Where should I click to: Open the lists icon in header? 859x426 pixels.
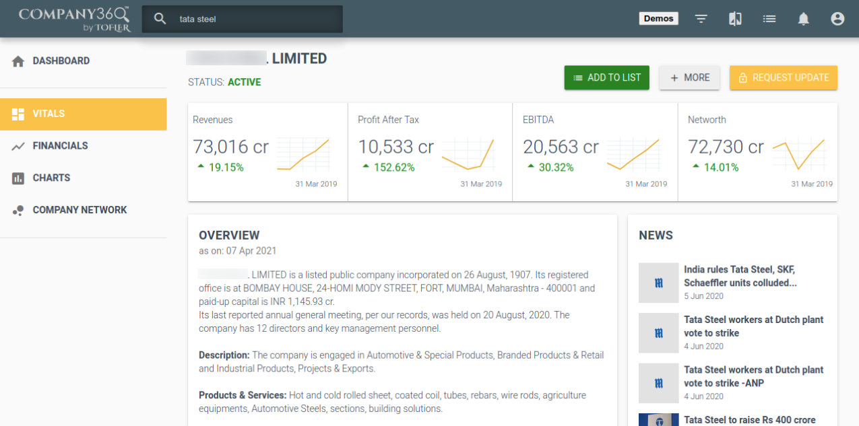(769, 19)
